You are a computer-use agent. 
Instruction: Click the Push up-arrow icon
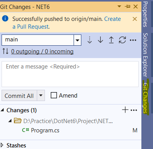(x=111, y=40)
